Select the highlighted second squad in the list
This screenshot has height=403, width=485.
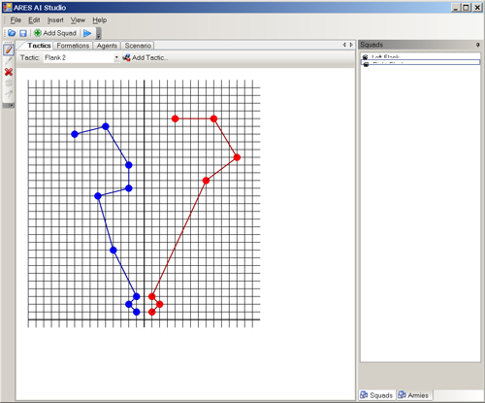[420, 62]
